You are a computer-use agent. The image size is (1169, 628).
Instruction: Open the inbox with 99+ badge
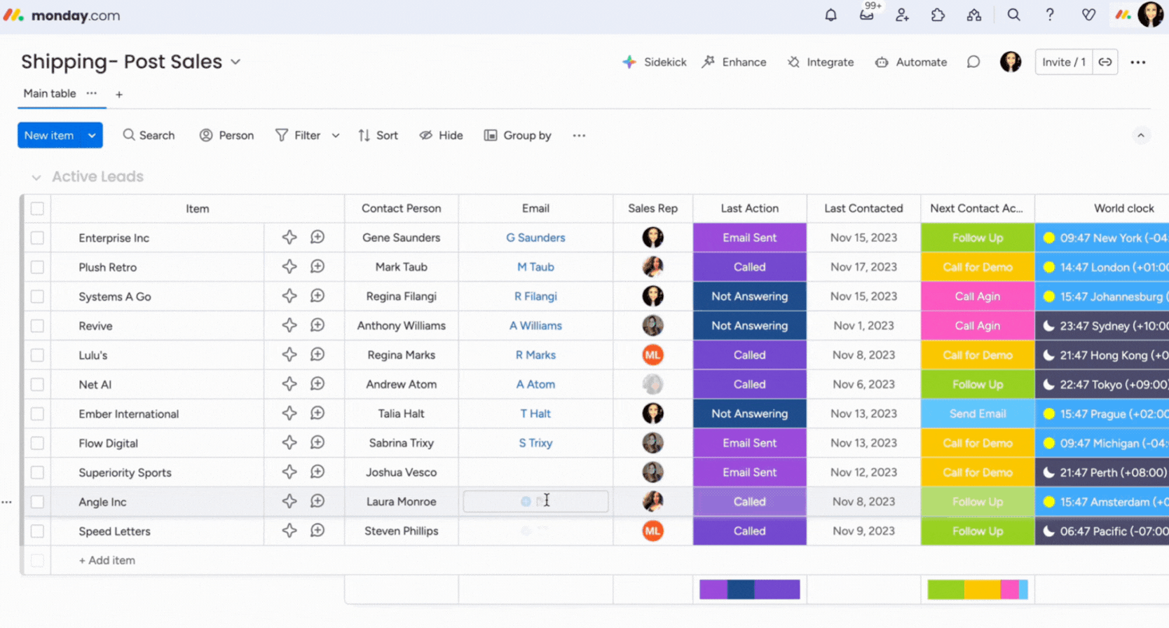(x=867, y=15)
